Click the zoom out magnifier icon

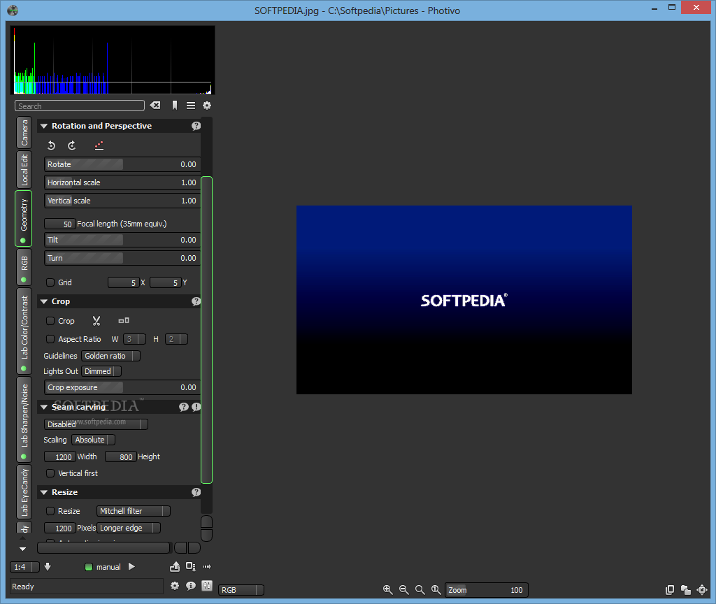pos(403,590)
